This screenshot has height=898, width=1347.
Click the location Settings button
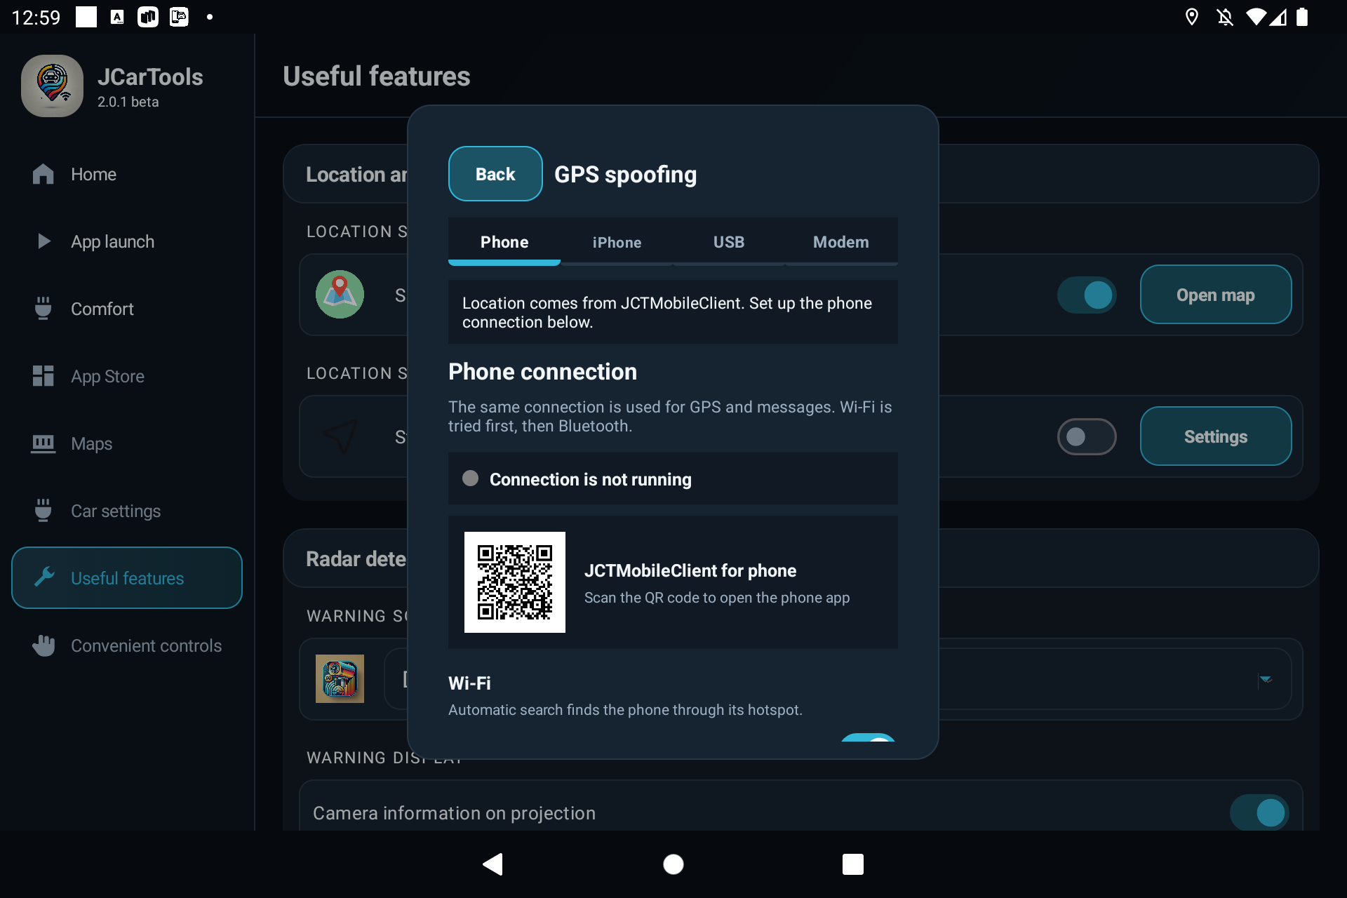point(1216,436)
